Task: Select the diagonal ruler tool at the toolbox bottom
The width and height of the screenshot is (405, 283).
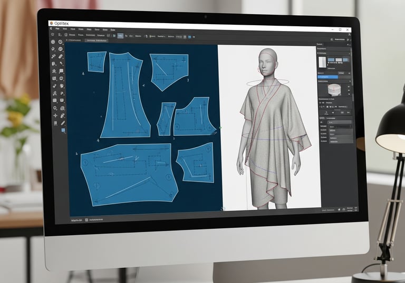Action: 63,123
